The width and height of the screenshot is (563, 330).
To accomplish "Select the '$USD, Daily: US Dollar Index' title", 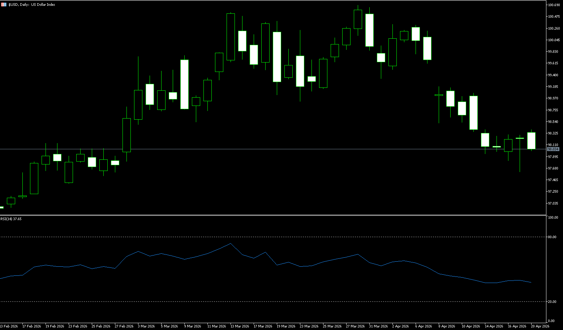I will click(x=32, y=5).
